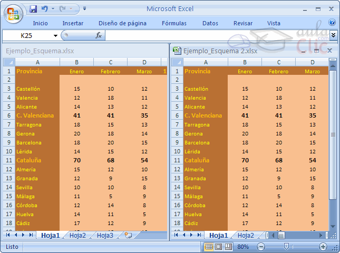Switch to Page Layout view

click(219, 247)
